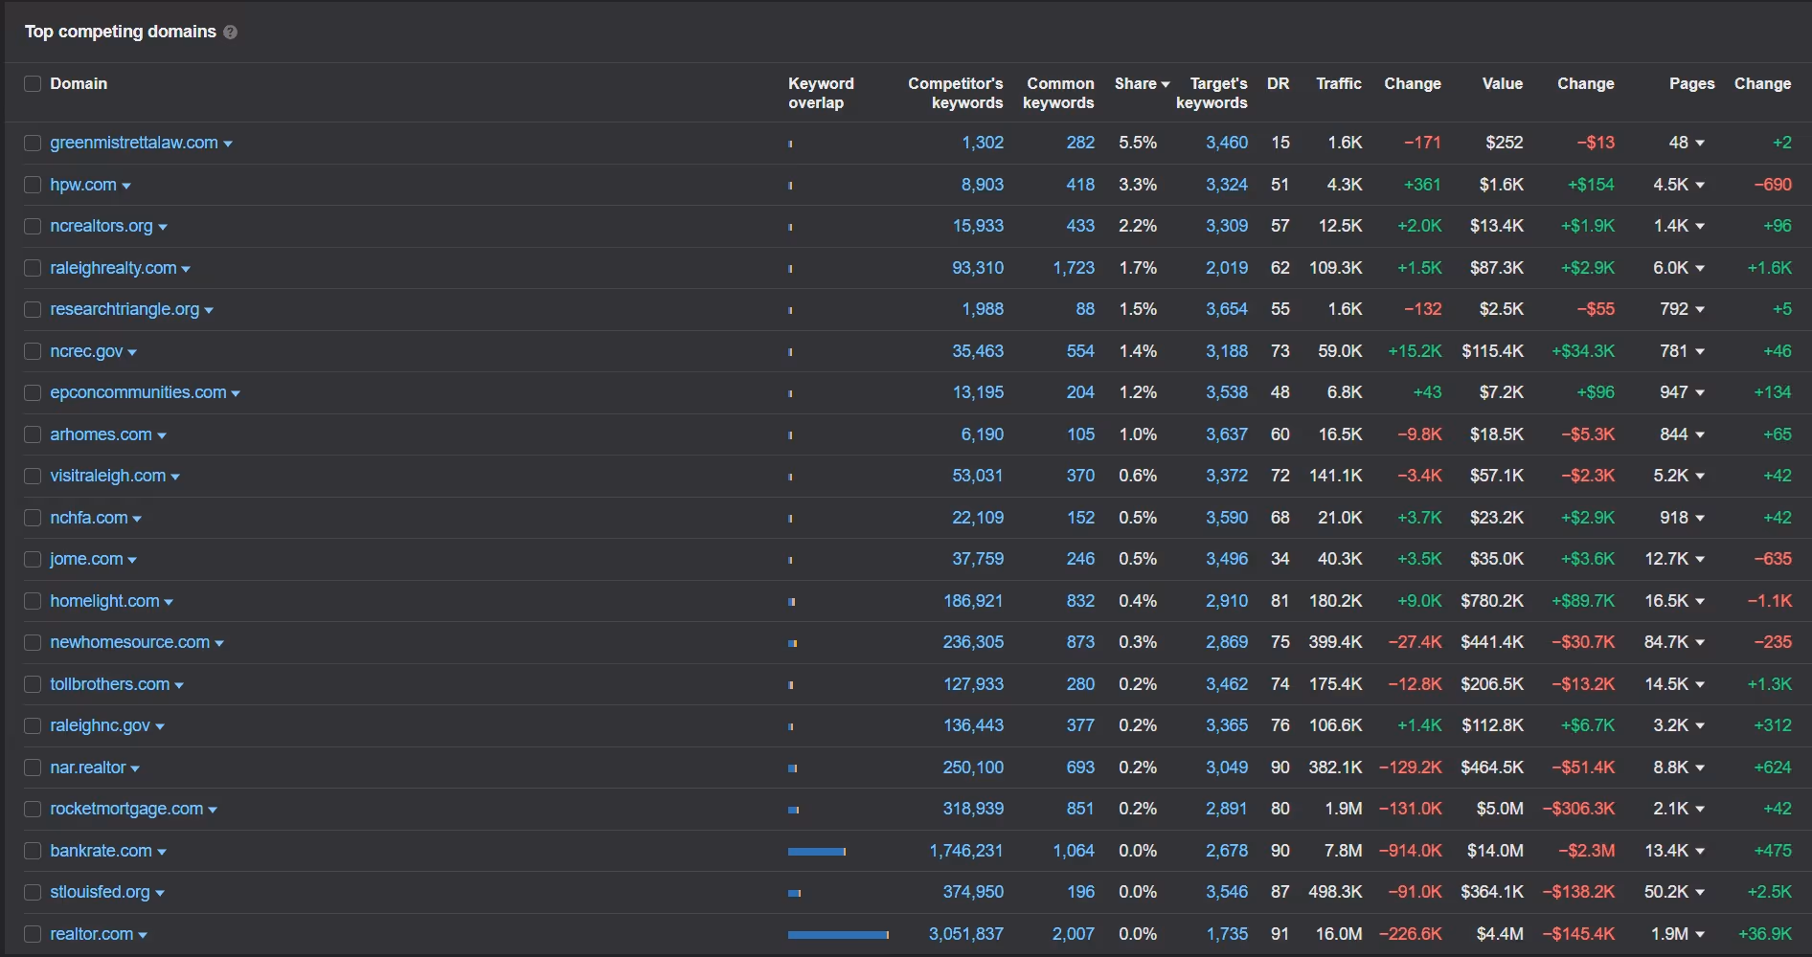This screenshot has height=957, width=1812.
Task: Click the stlouisfed.org keyword overlap bar
Action: point(794,893)
